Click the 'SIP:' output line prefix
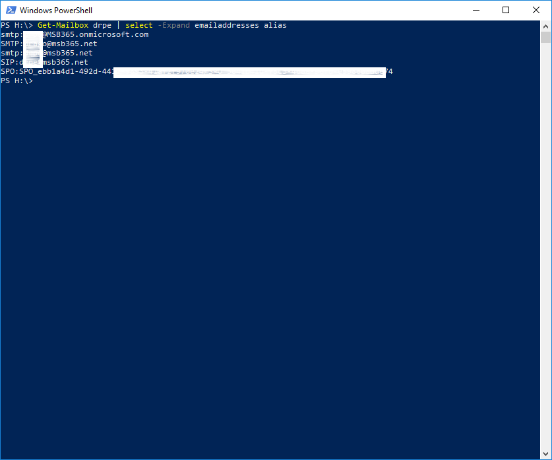Image resolution: width=552 pixels, height=460 pixels. pos(9,62)
